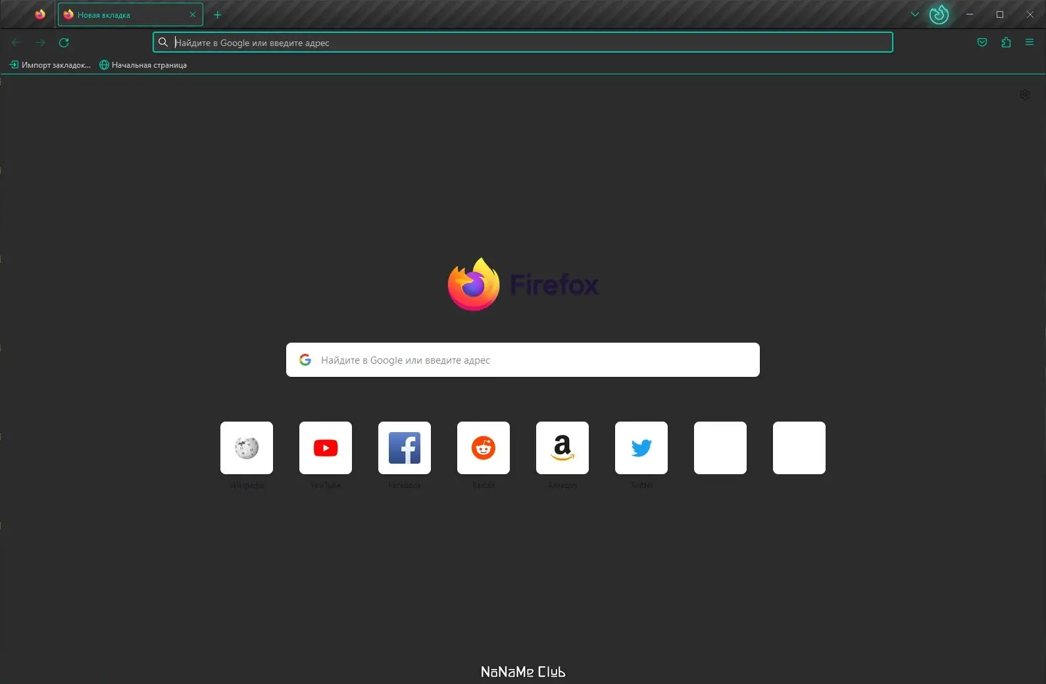The image size is (1046, 684).
Task: Maximize the Firefox window
Action: coord(1000,14)
